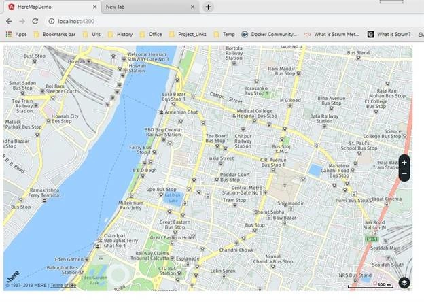Click the Howrah City Bus Stop marker

pos(48,121)
